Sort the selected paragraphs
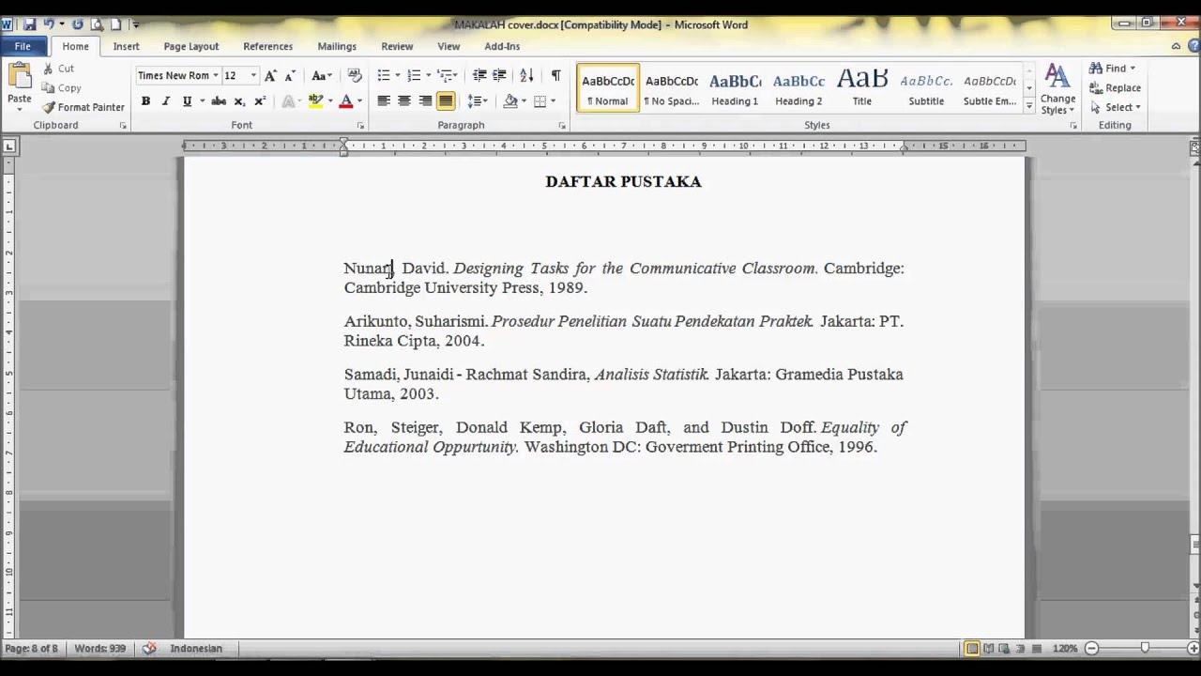This screenshot has height=676, width=1201. click(x=526, y=76)
